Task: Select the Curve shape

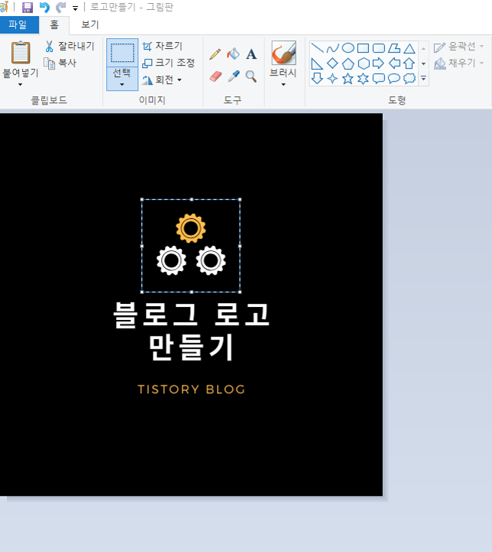Action: [332, 48]
